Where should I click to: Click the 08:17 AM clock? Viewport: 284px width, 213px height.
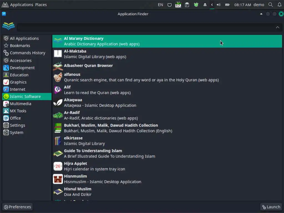(242, 5)
